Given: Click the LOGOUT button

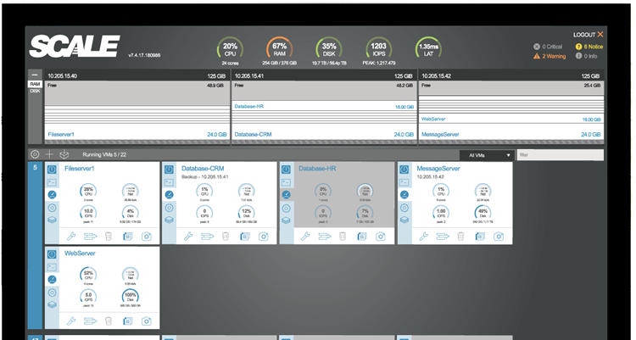Looking at the screenshot, I should (x=589, y=35).
